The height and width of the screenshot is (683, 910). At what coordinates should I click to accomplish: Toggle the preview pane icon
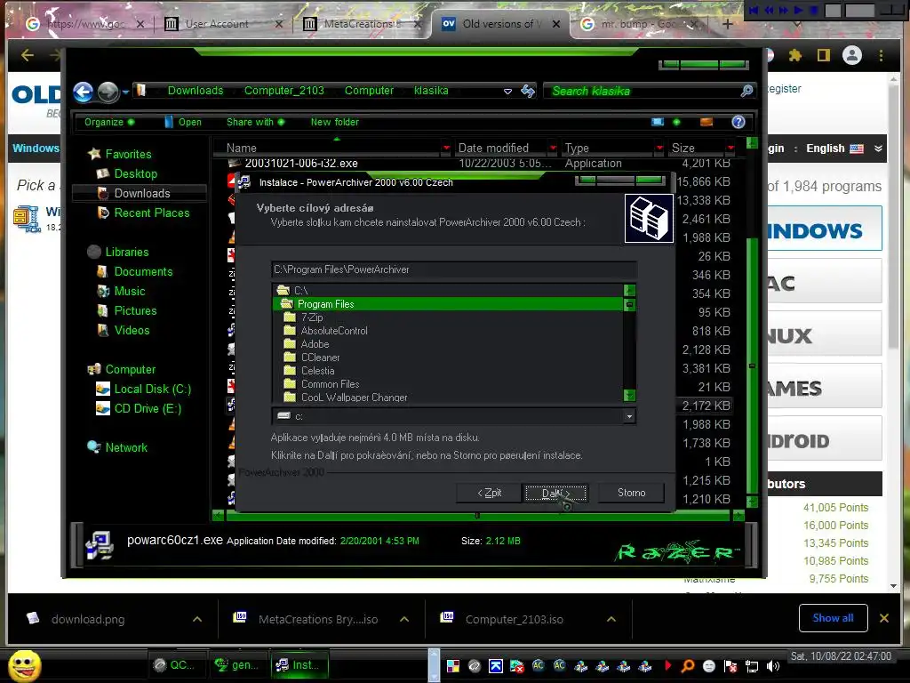(x=706, y=122)
